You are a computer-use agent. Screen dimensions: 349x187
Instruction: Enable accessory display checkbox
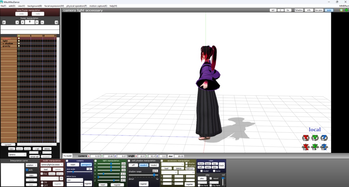(x=186, y=163)
